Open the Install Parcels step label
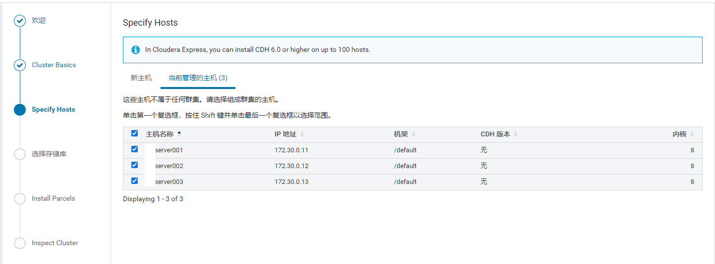Image resolution: width=715 pixels, height=264 pixels. 54,199
